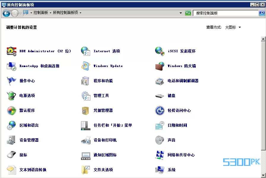The image size is (266, 178).
Task: Click the 系统 label
Action: [171, 170]
